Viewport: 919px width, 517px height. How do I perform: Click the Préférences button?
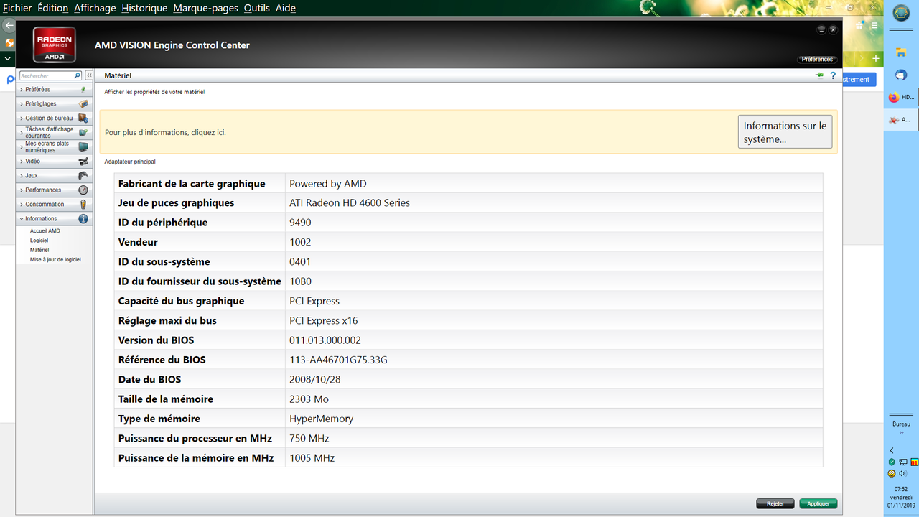tap(817, 60)
